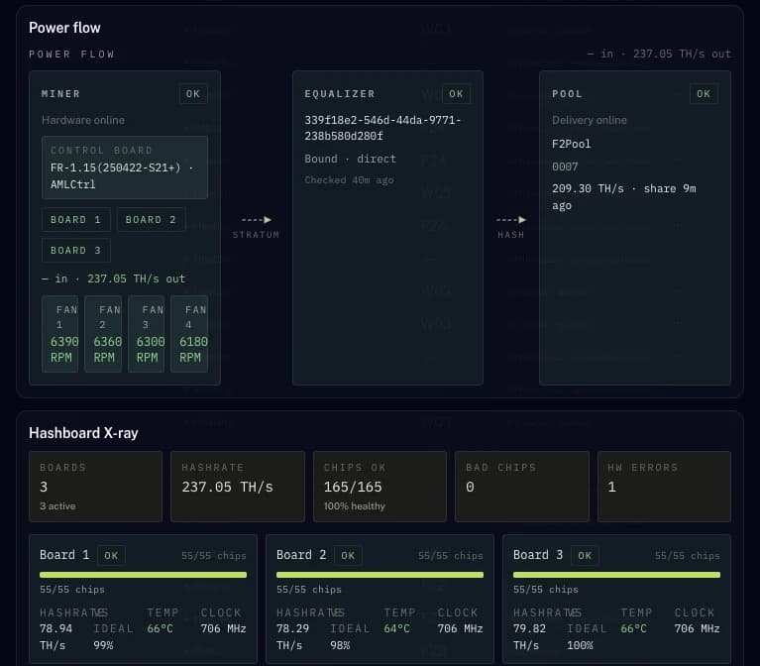Click Board 1 ideal 99% value
Image resolution: width=760 pixels, height=666 pixels.
click(103, 645)
